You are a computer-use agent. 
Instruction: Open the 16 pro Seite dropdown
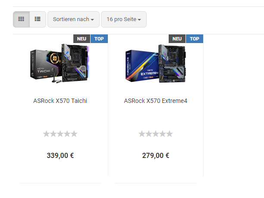coord(124,19)
